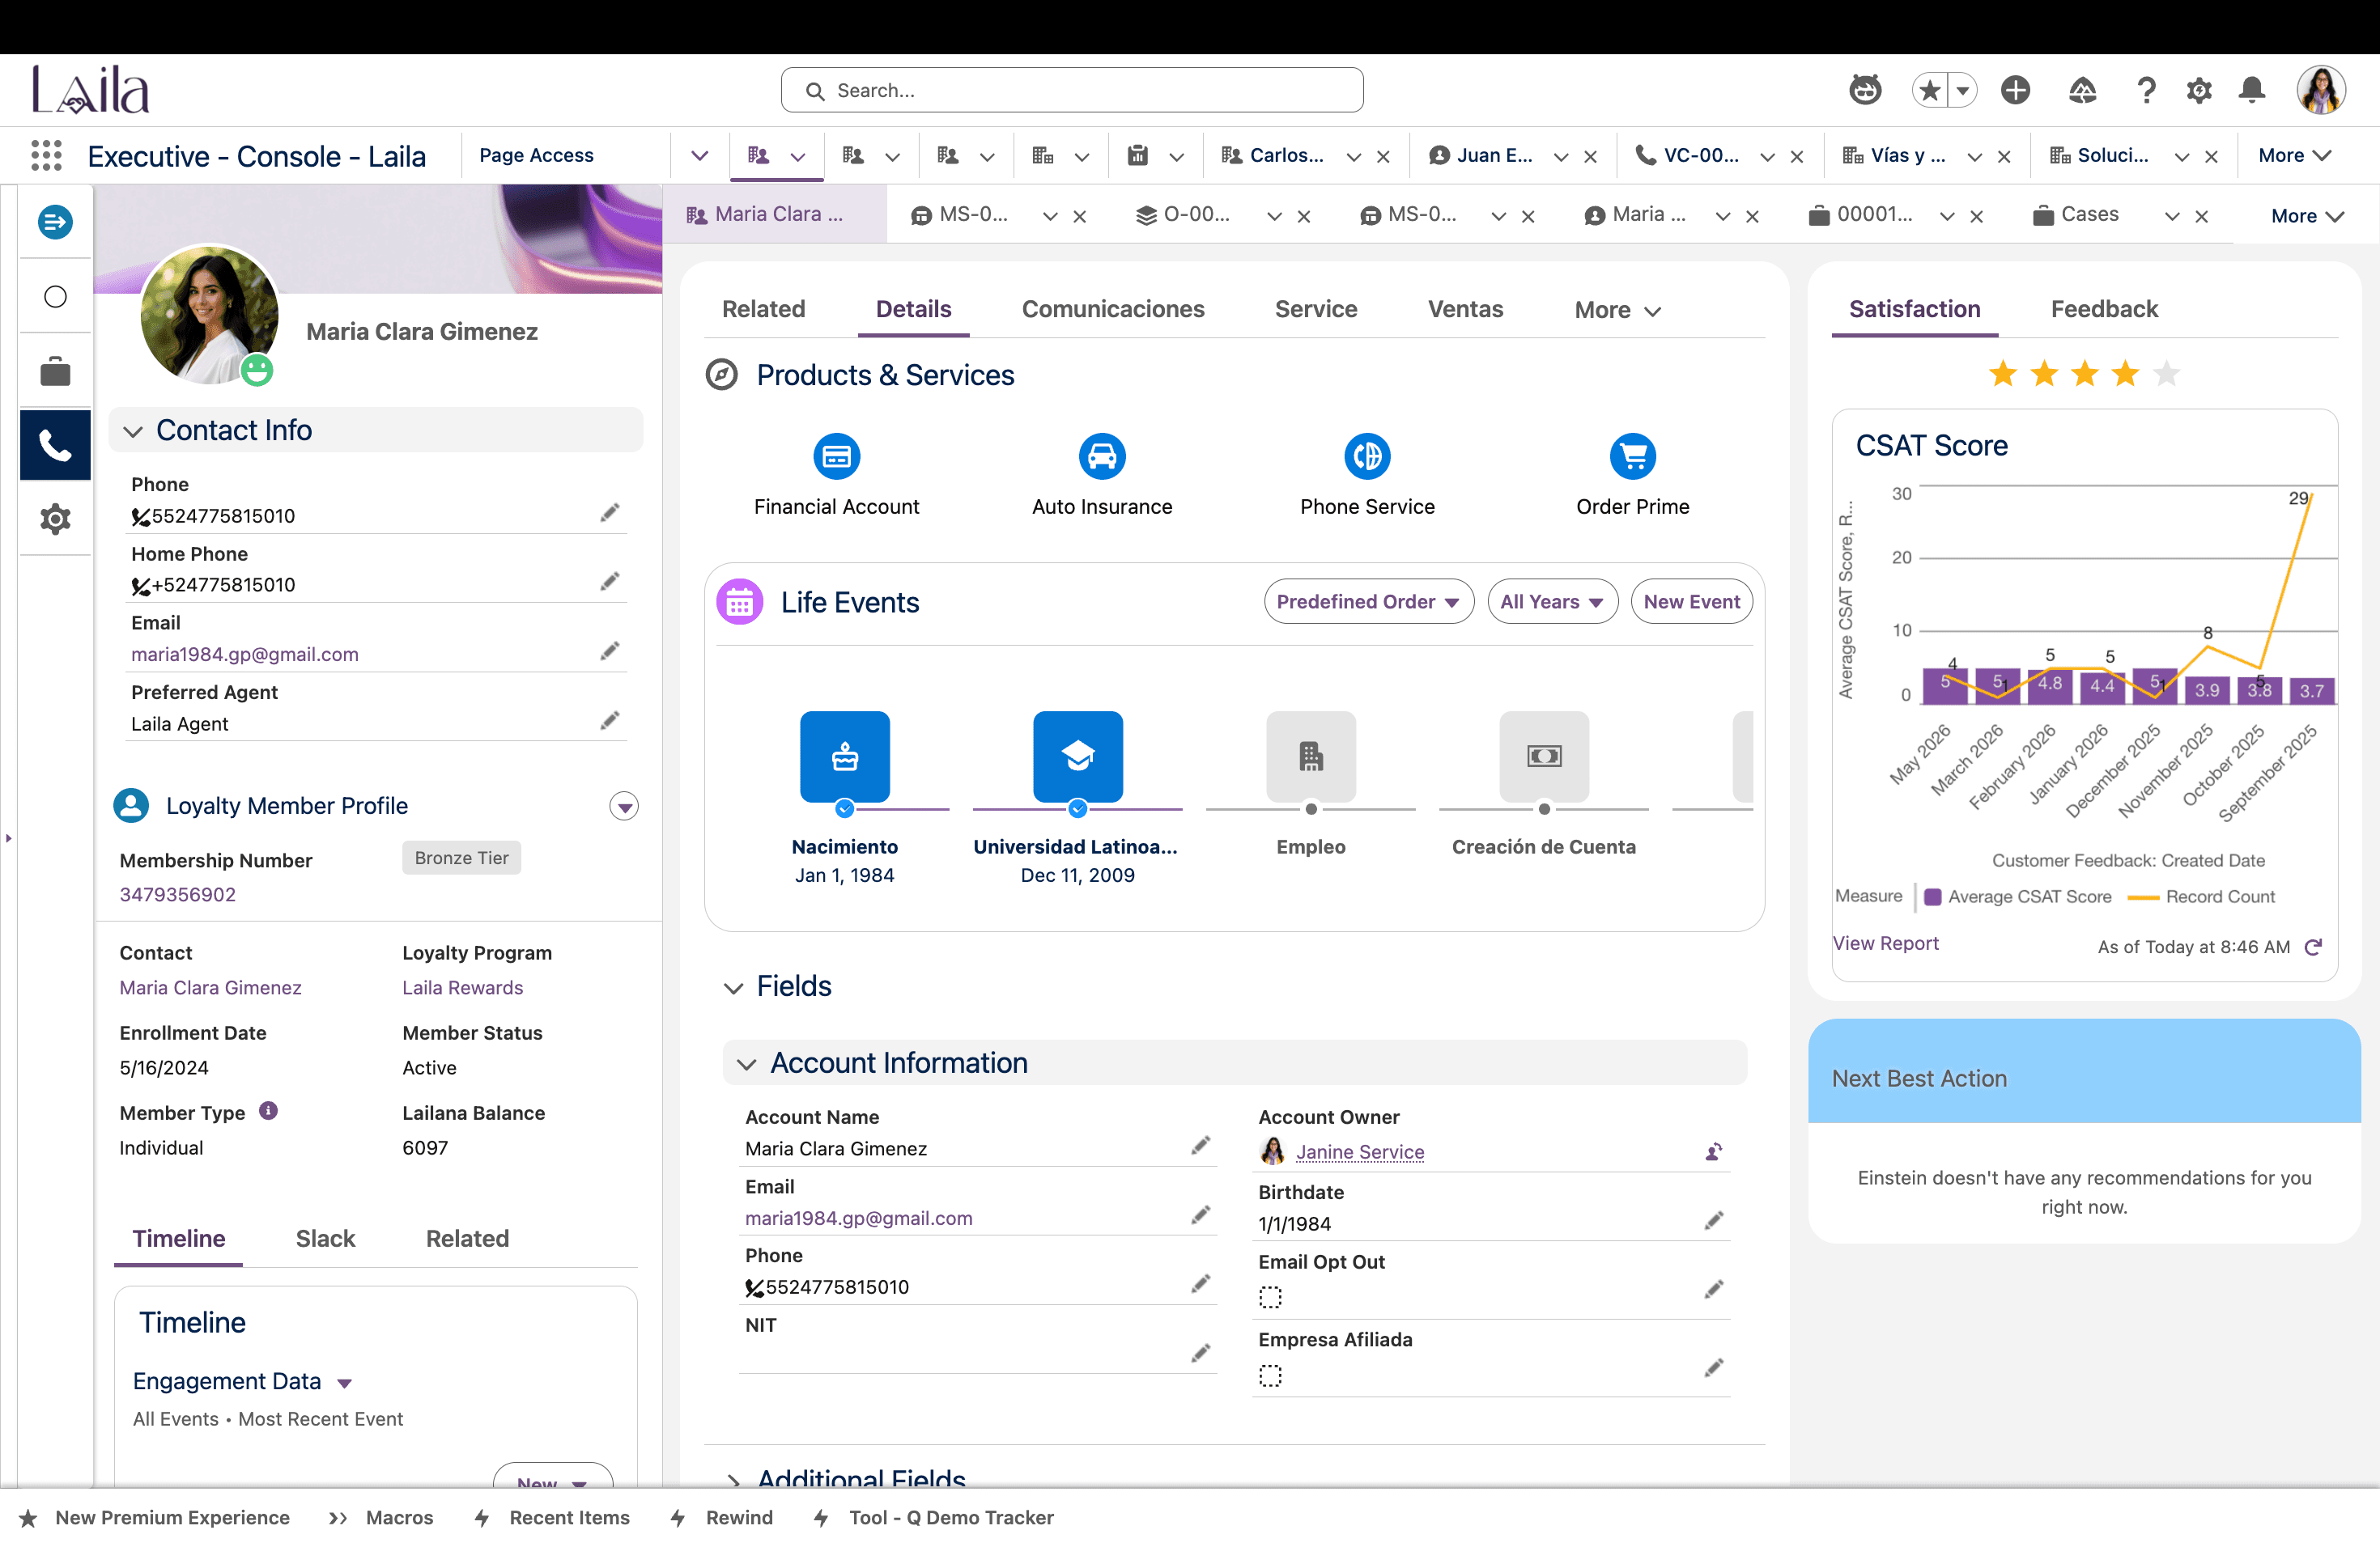
Task: Open the All Years filter dropdown
Action: point(1552,602)
